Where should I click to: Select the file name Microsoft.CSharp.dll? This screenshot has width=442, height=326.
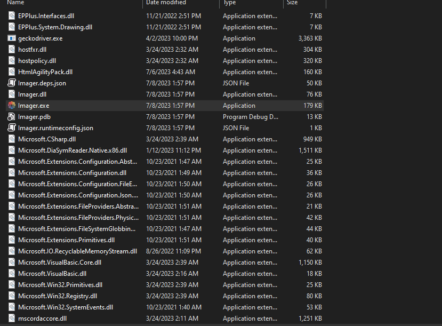[47, 139]
